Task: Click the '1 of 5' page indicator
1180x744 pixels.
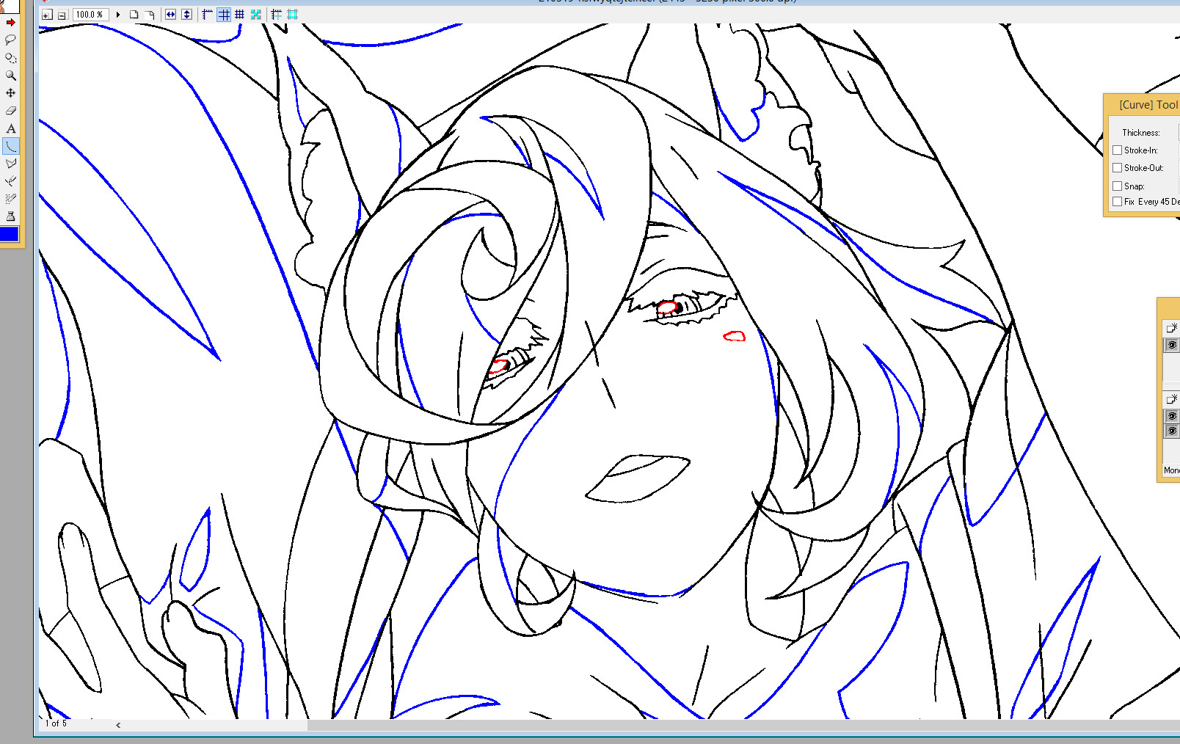Action: (x=56, y=723)
